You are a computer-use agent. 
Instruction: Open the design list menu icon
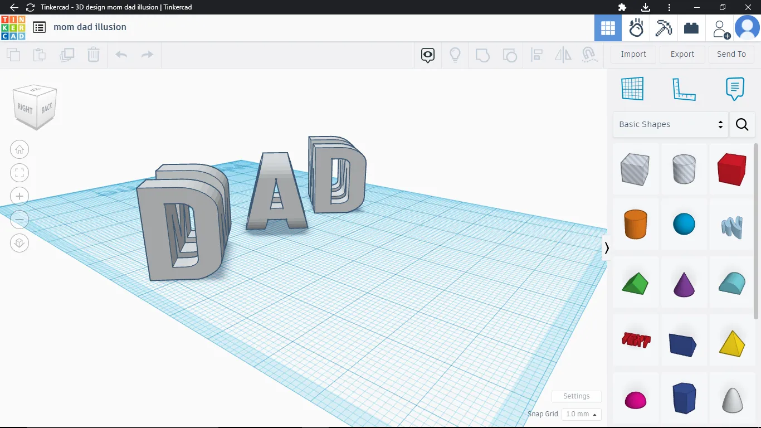tap(39, 27)
